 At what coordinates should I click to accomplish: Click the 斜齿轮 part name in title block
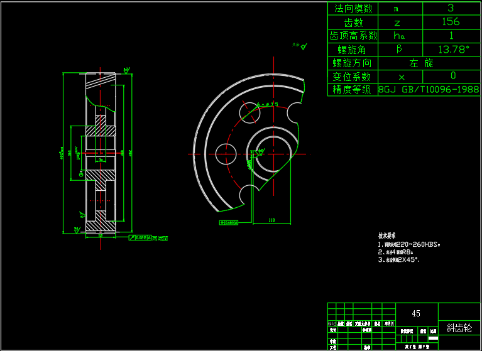tap(459, 327)
